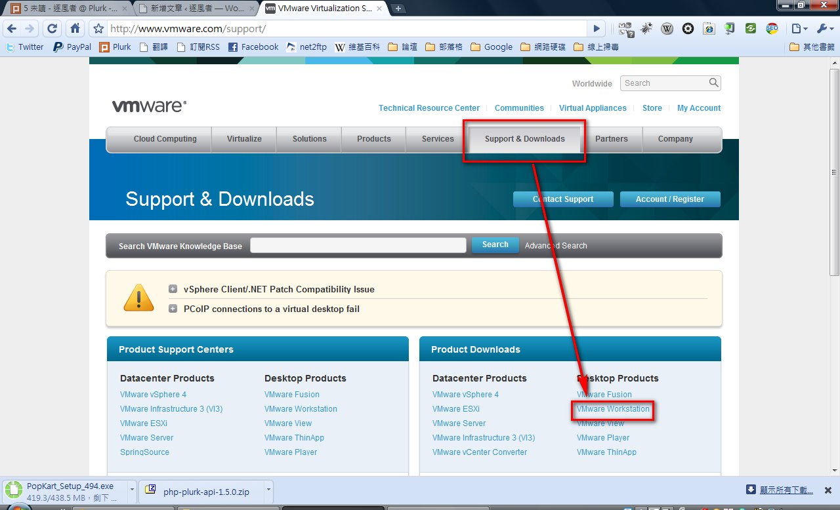Click the blue go arrow beside the address bar
840x510 pixels.
[596, 29]
